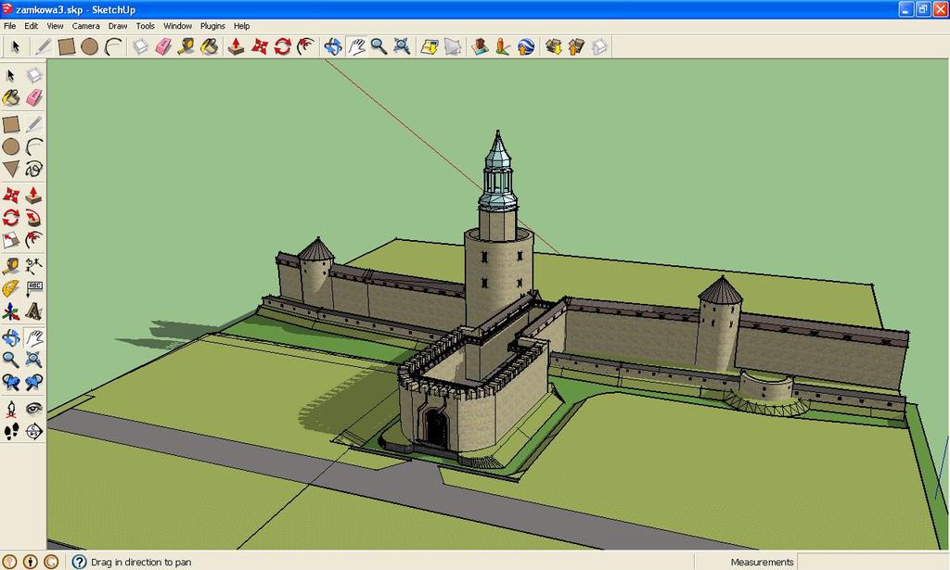
Task: Select the Push/Pull tool in top toolbar
Action: coord(236,46)
